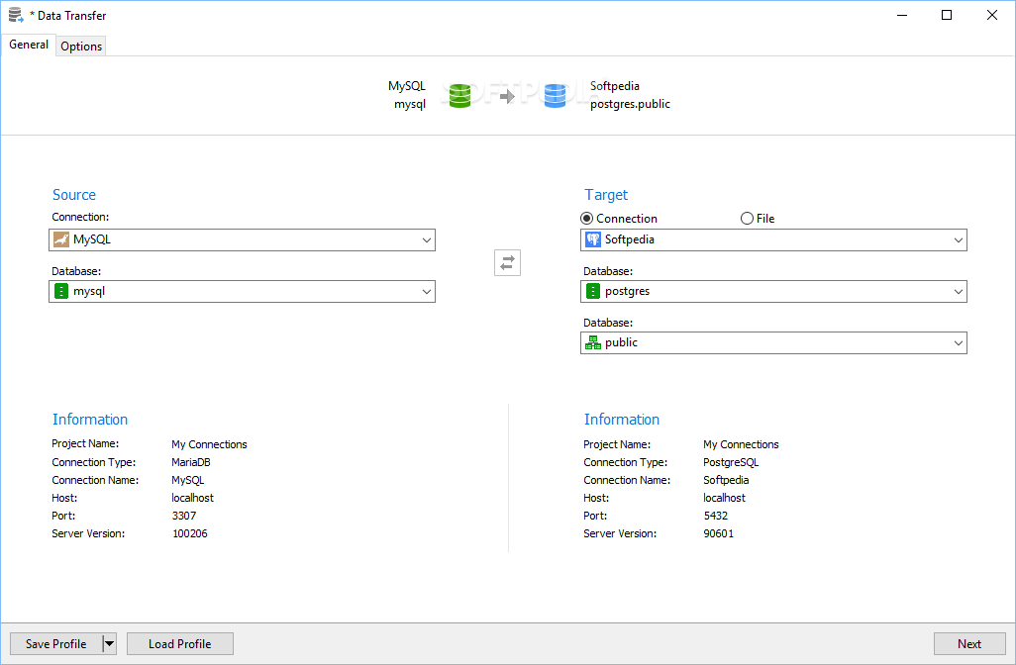1016x665 pixels.
Task: Open the Source Connection MySQL dropdown
Action: 427,239
